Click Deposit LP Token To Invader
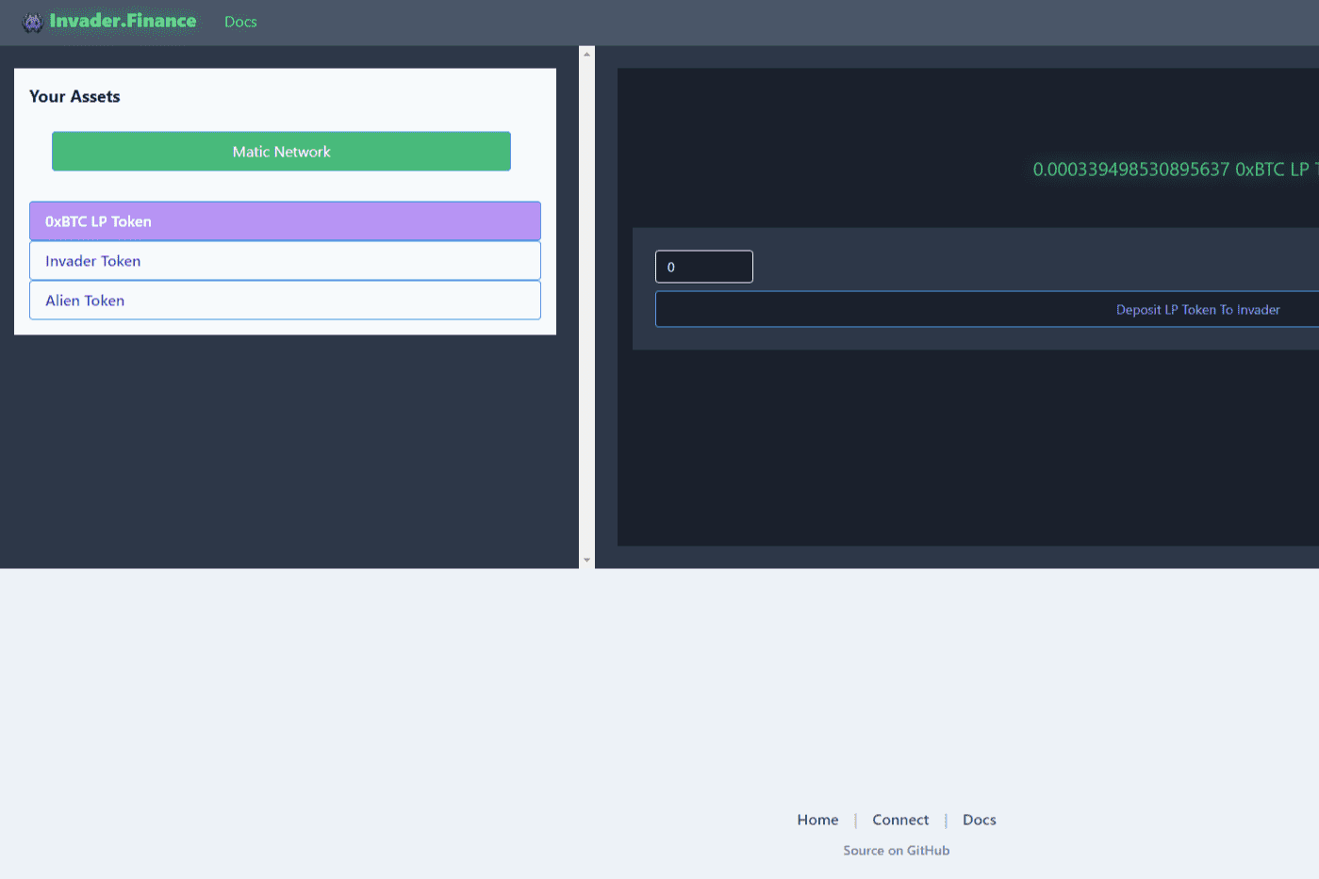The width and height of the screenshot is (1319, 879). tap(1197, 309)
